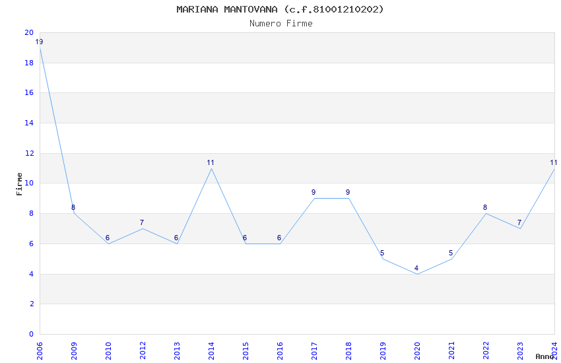The width and height of the screenshot is (561, 363).
Task: Click x-axis year label 2024
Action: pos(555,350)
